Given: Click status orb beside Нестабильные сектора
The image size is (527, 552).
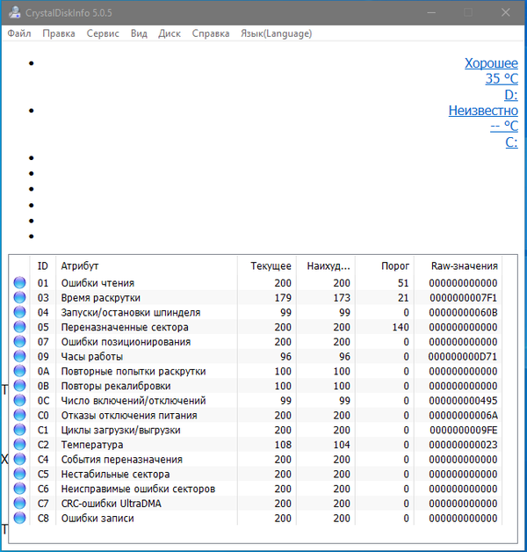Looking at the screenshot, I should [20, 474].
